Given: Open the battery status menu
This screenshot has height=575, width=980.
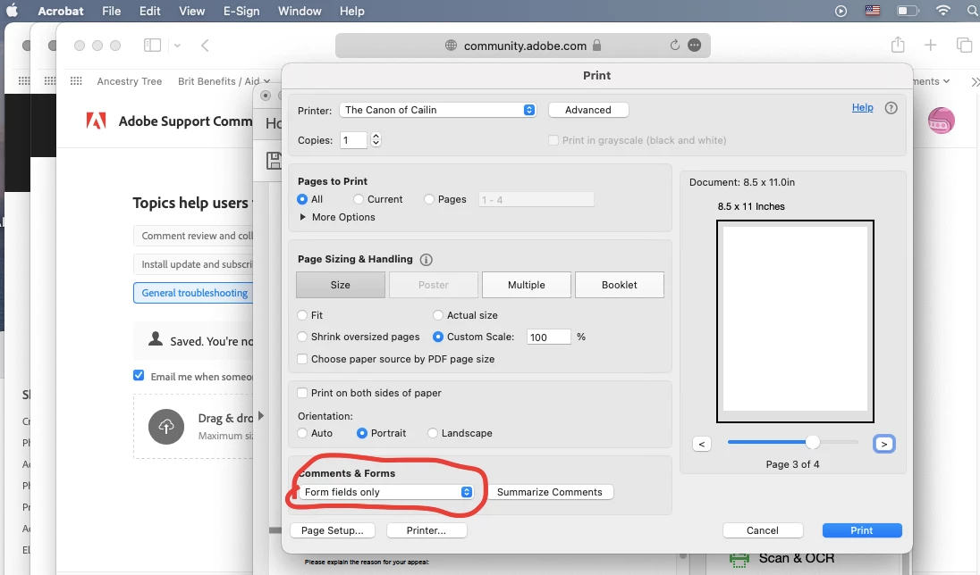Looking at the screenshot, I should (908, 11).
